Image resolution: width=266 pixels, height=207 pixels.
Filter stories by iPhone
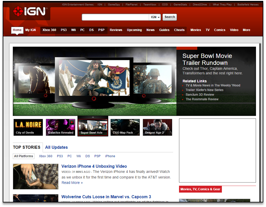click(x=110, y=156)
